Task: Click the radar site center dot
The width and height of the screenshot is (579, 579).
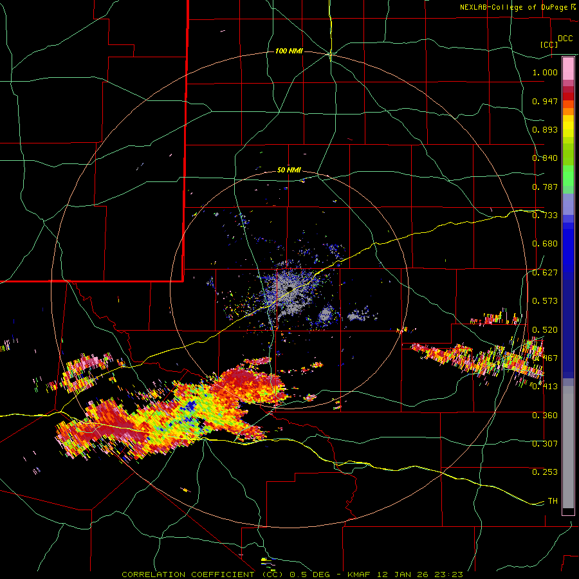Action: pyautogui.click(x=290, y=288)
